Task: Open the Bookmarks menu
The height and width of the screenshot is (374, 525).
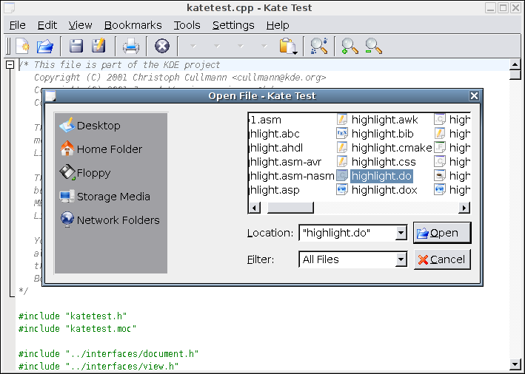Action: click(x=133, y=25)
